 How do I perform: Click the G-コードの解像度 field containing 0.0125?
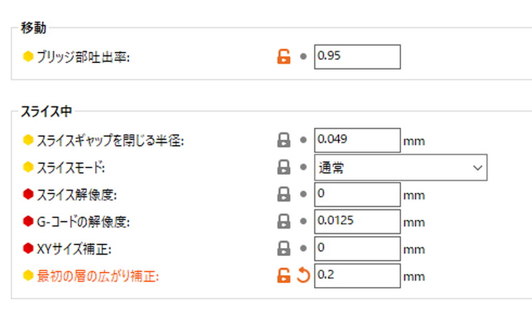click(x=357, y=221)
